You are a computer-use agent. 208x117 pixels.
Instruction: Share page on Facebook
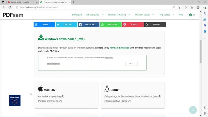(89, 25)
